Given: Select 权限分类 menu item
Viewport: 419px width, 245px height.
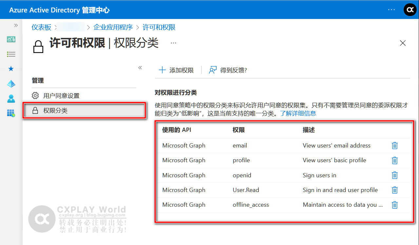Looking at the screenshot, I should tap(84, 111).
